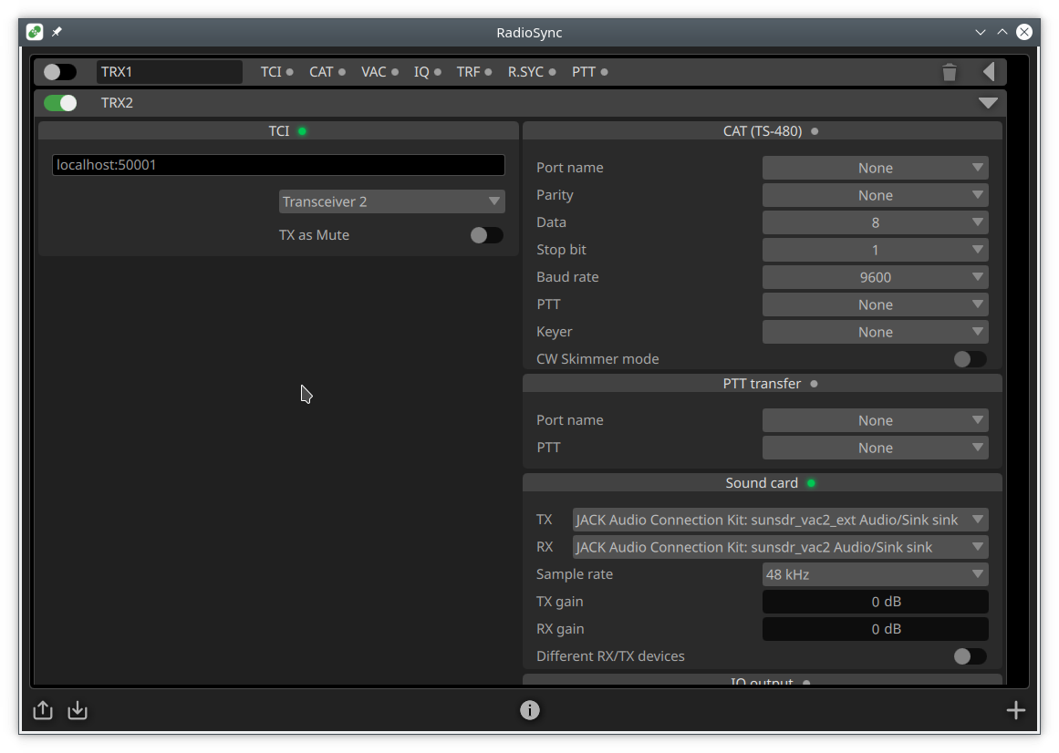The width and height of the screenshot is (1059, 753).
Task: Open the Sound card RX device dropdown
Action: click(780, 547)
